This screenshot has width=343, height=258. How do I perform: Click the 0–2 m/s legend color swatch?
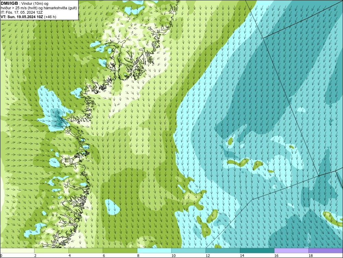click(x=17, y=250)
